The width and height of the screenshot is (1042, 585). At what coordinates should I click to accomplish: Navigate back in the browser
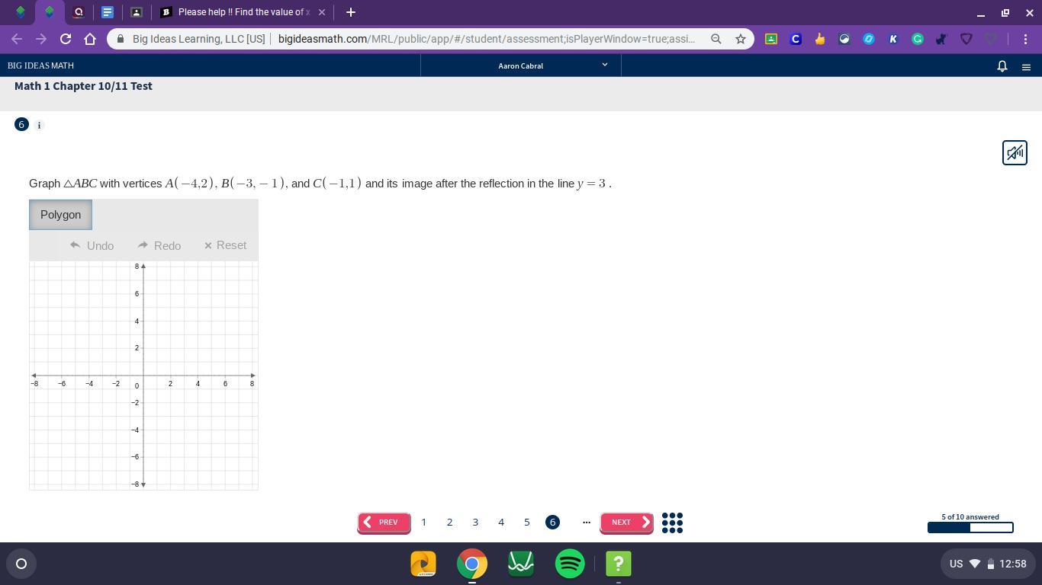click(17, 39)
